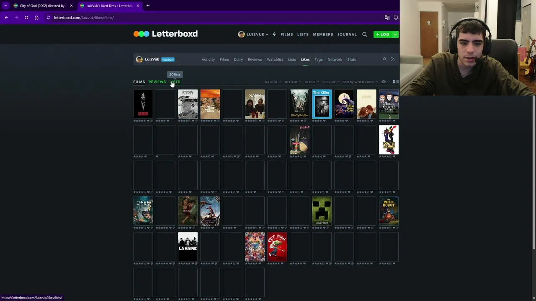Open the site search magnifier icon

pos(365,34)
